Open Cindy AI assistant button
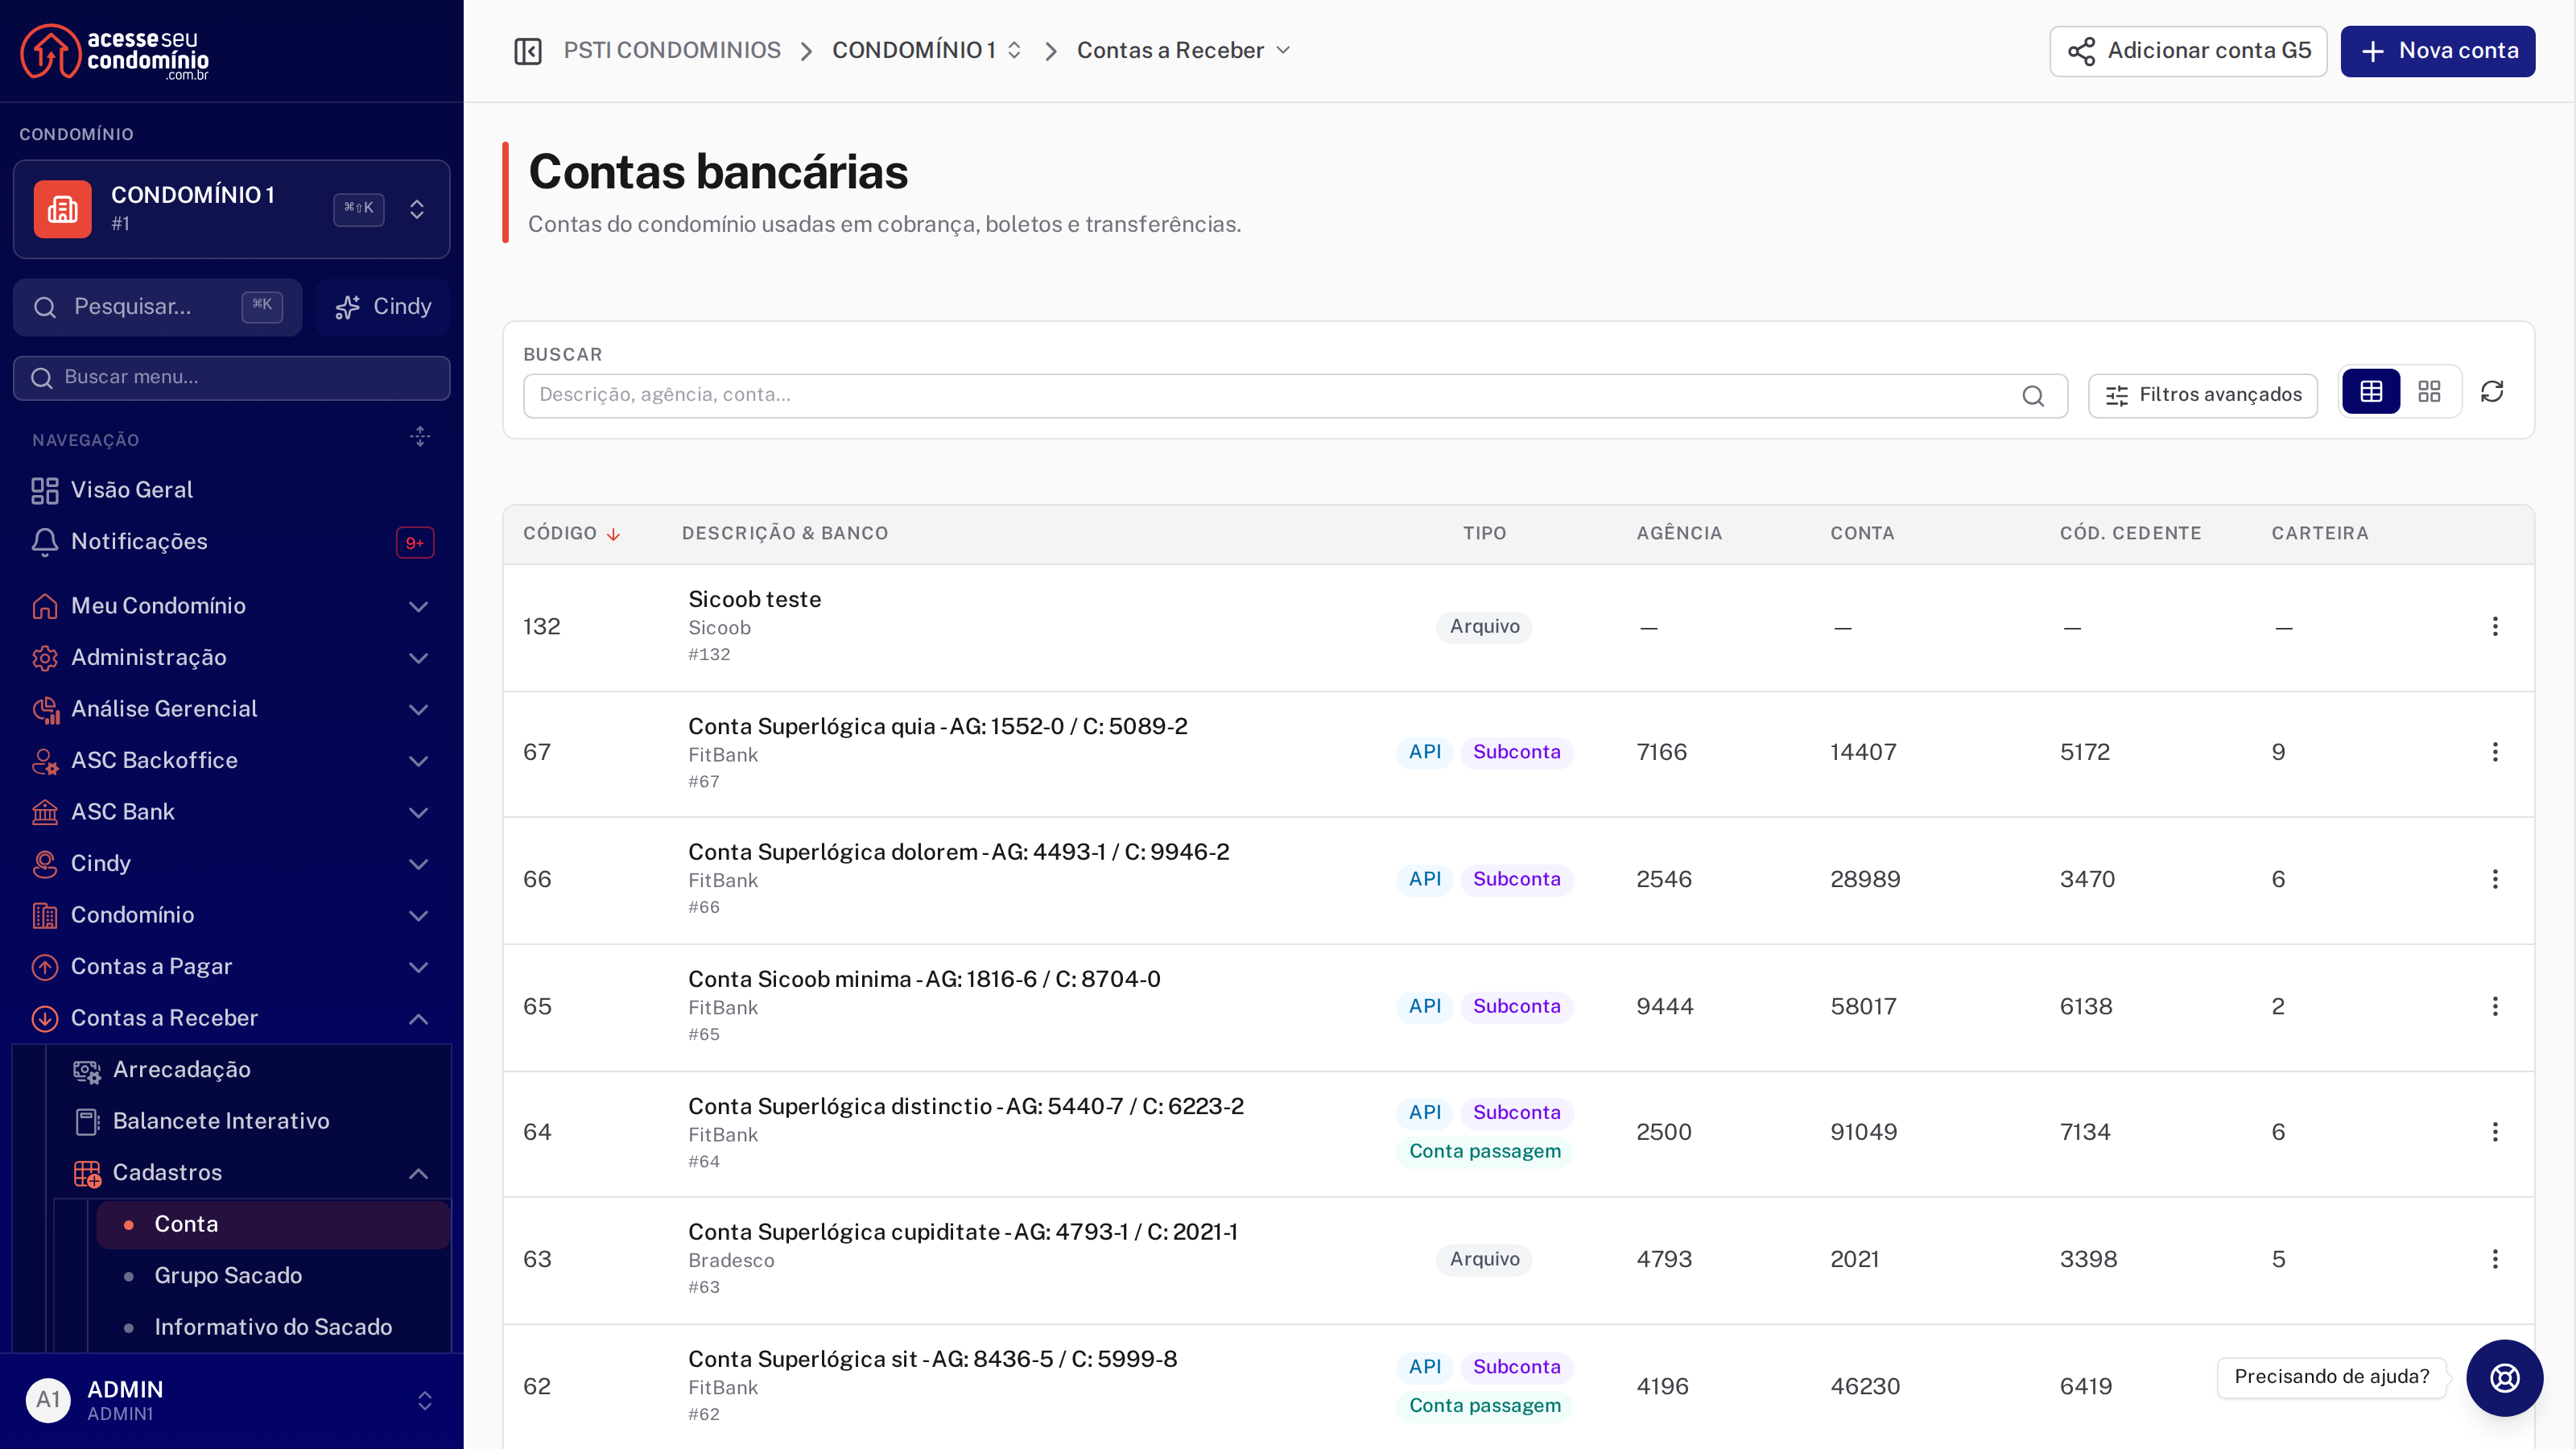 383,307
